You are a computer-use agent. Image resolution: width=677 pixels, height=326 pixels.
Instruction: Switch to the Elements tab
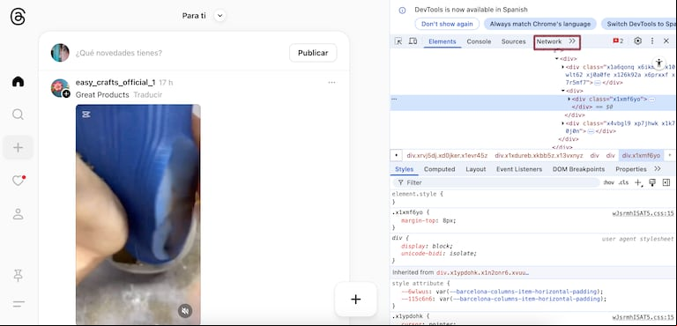(443, 41)
